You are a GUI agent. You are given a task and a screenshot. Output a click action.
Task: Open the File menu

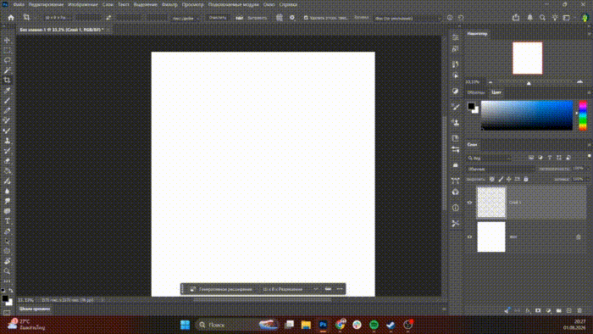click(19, 4)
